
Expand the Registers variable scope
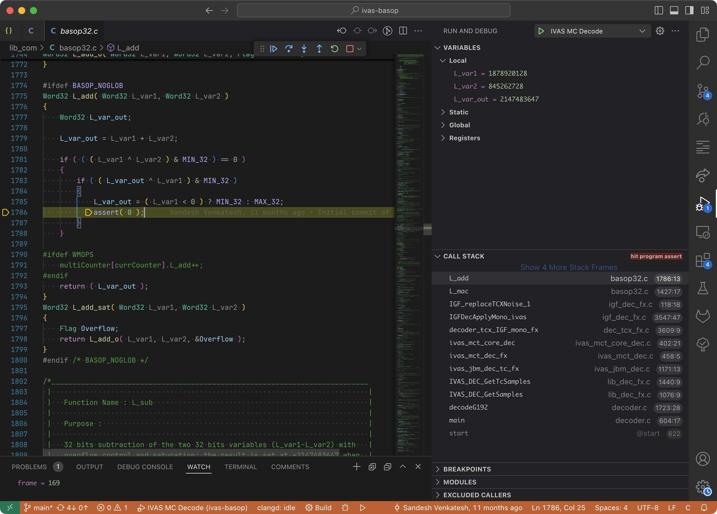pyautogui.click(x=464, y=138)
